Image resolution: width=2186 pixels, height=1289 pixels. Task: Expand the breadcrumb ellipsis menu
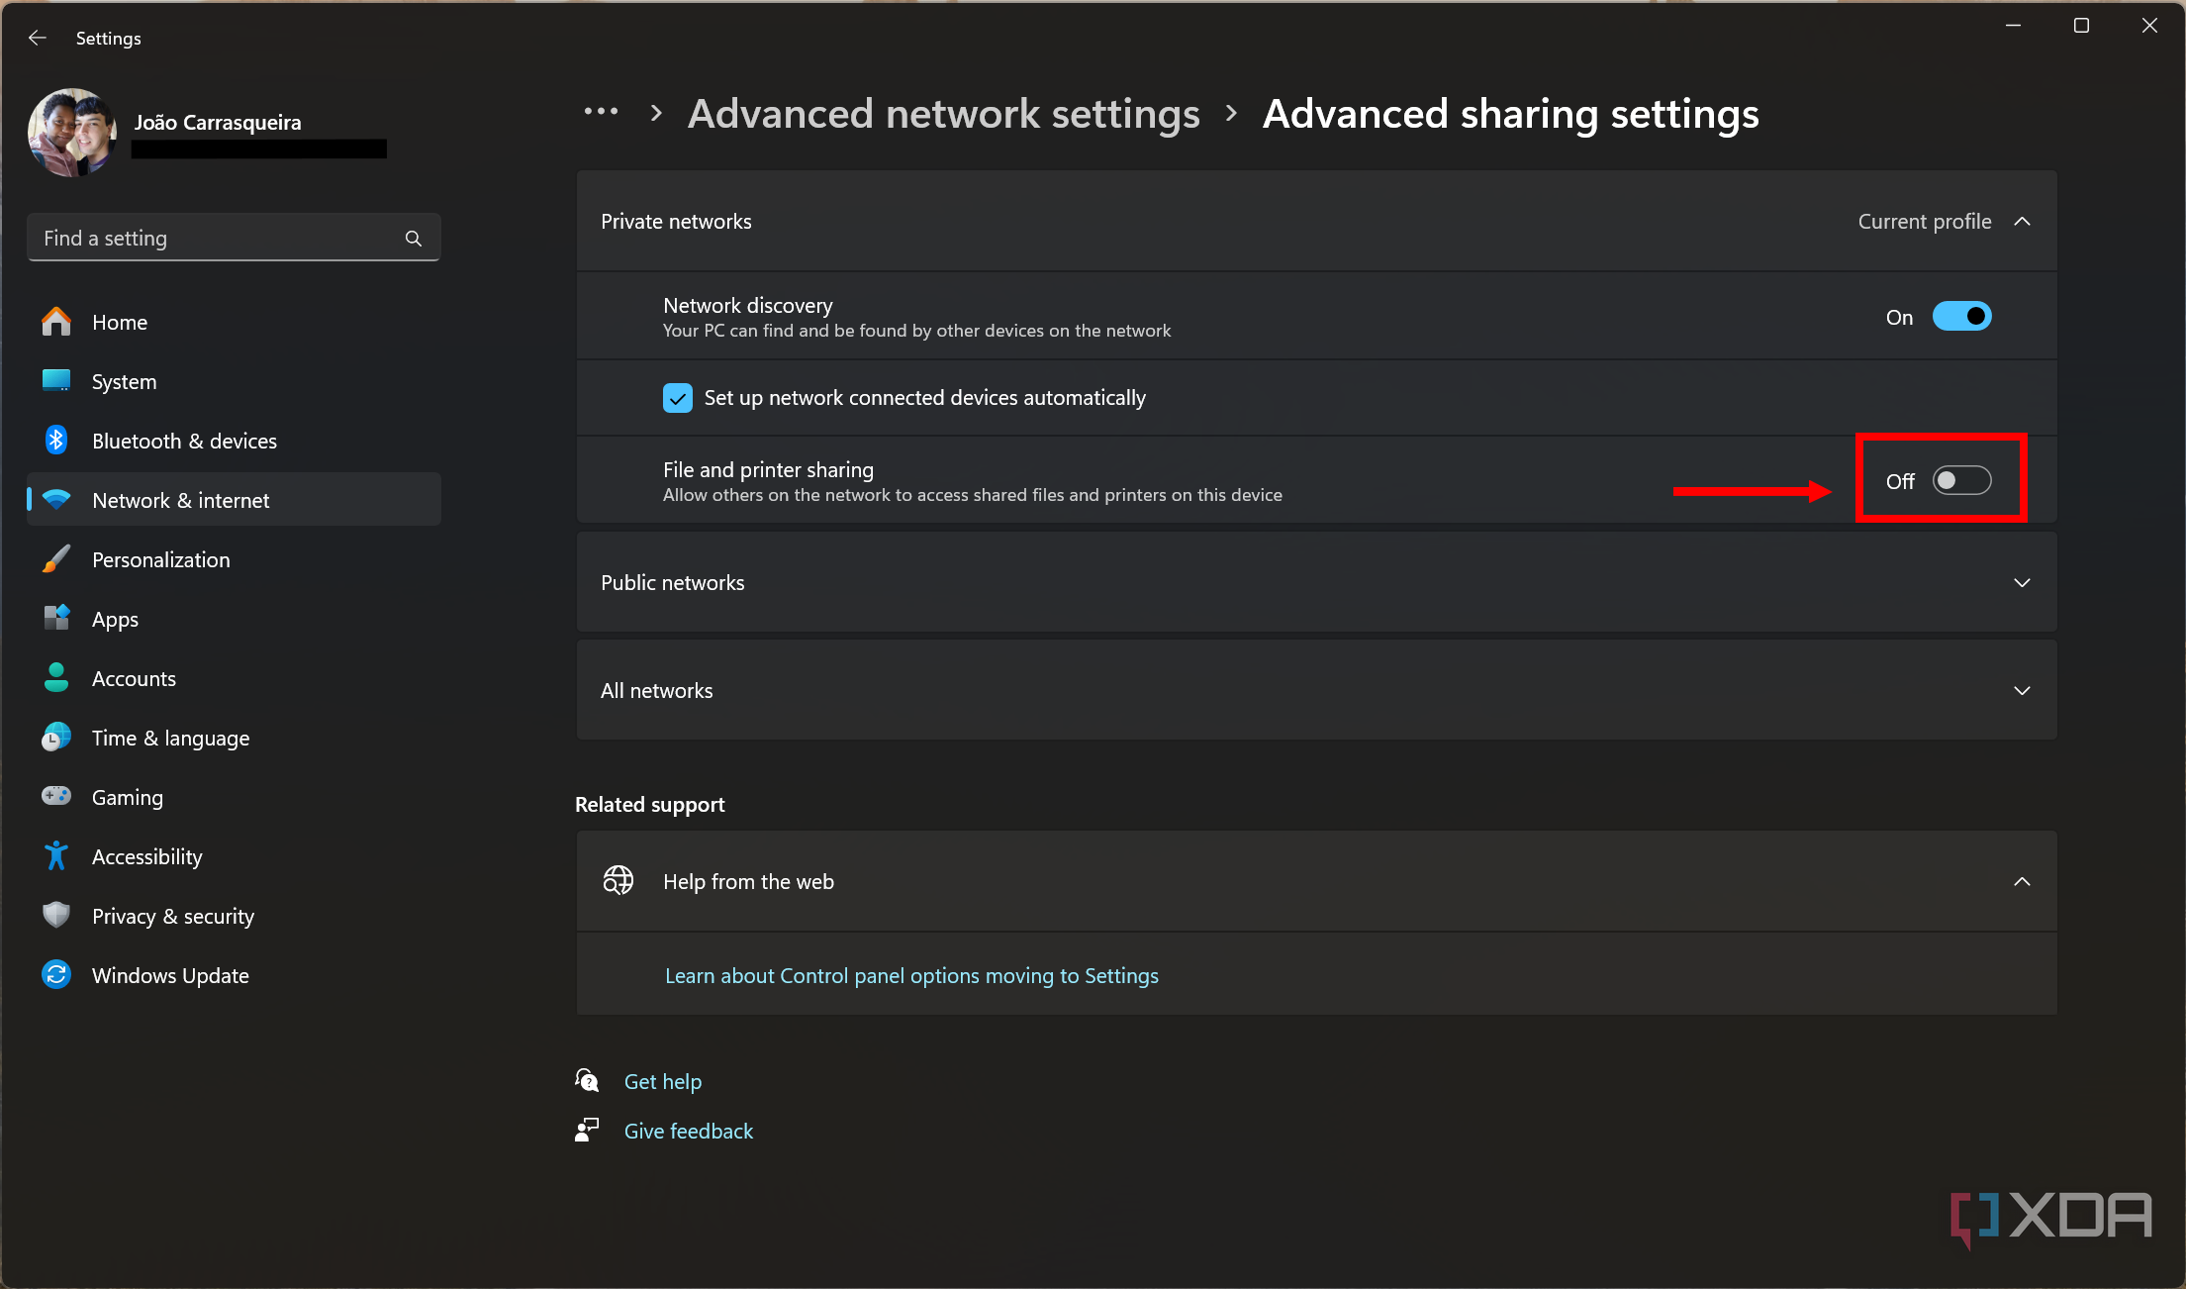tap(601, 113)
